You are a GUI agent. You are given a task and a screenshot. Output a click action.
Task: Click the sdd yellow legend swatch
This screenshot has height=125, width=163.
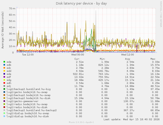pyautogui.click(x=4, y=71)
